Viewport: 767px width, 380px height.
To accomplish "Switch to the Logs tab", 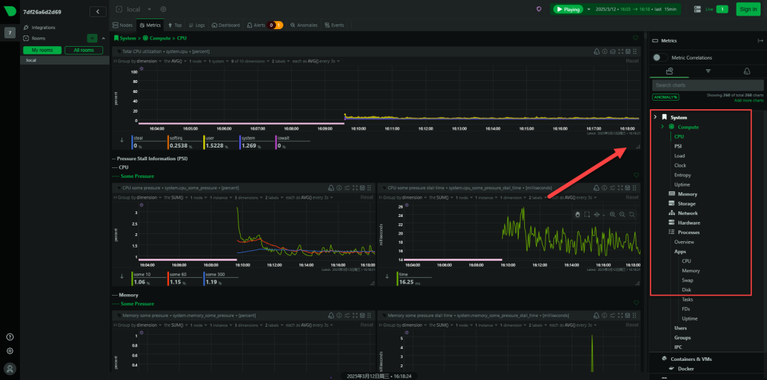I will (197, 25).
